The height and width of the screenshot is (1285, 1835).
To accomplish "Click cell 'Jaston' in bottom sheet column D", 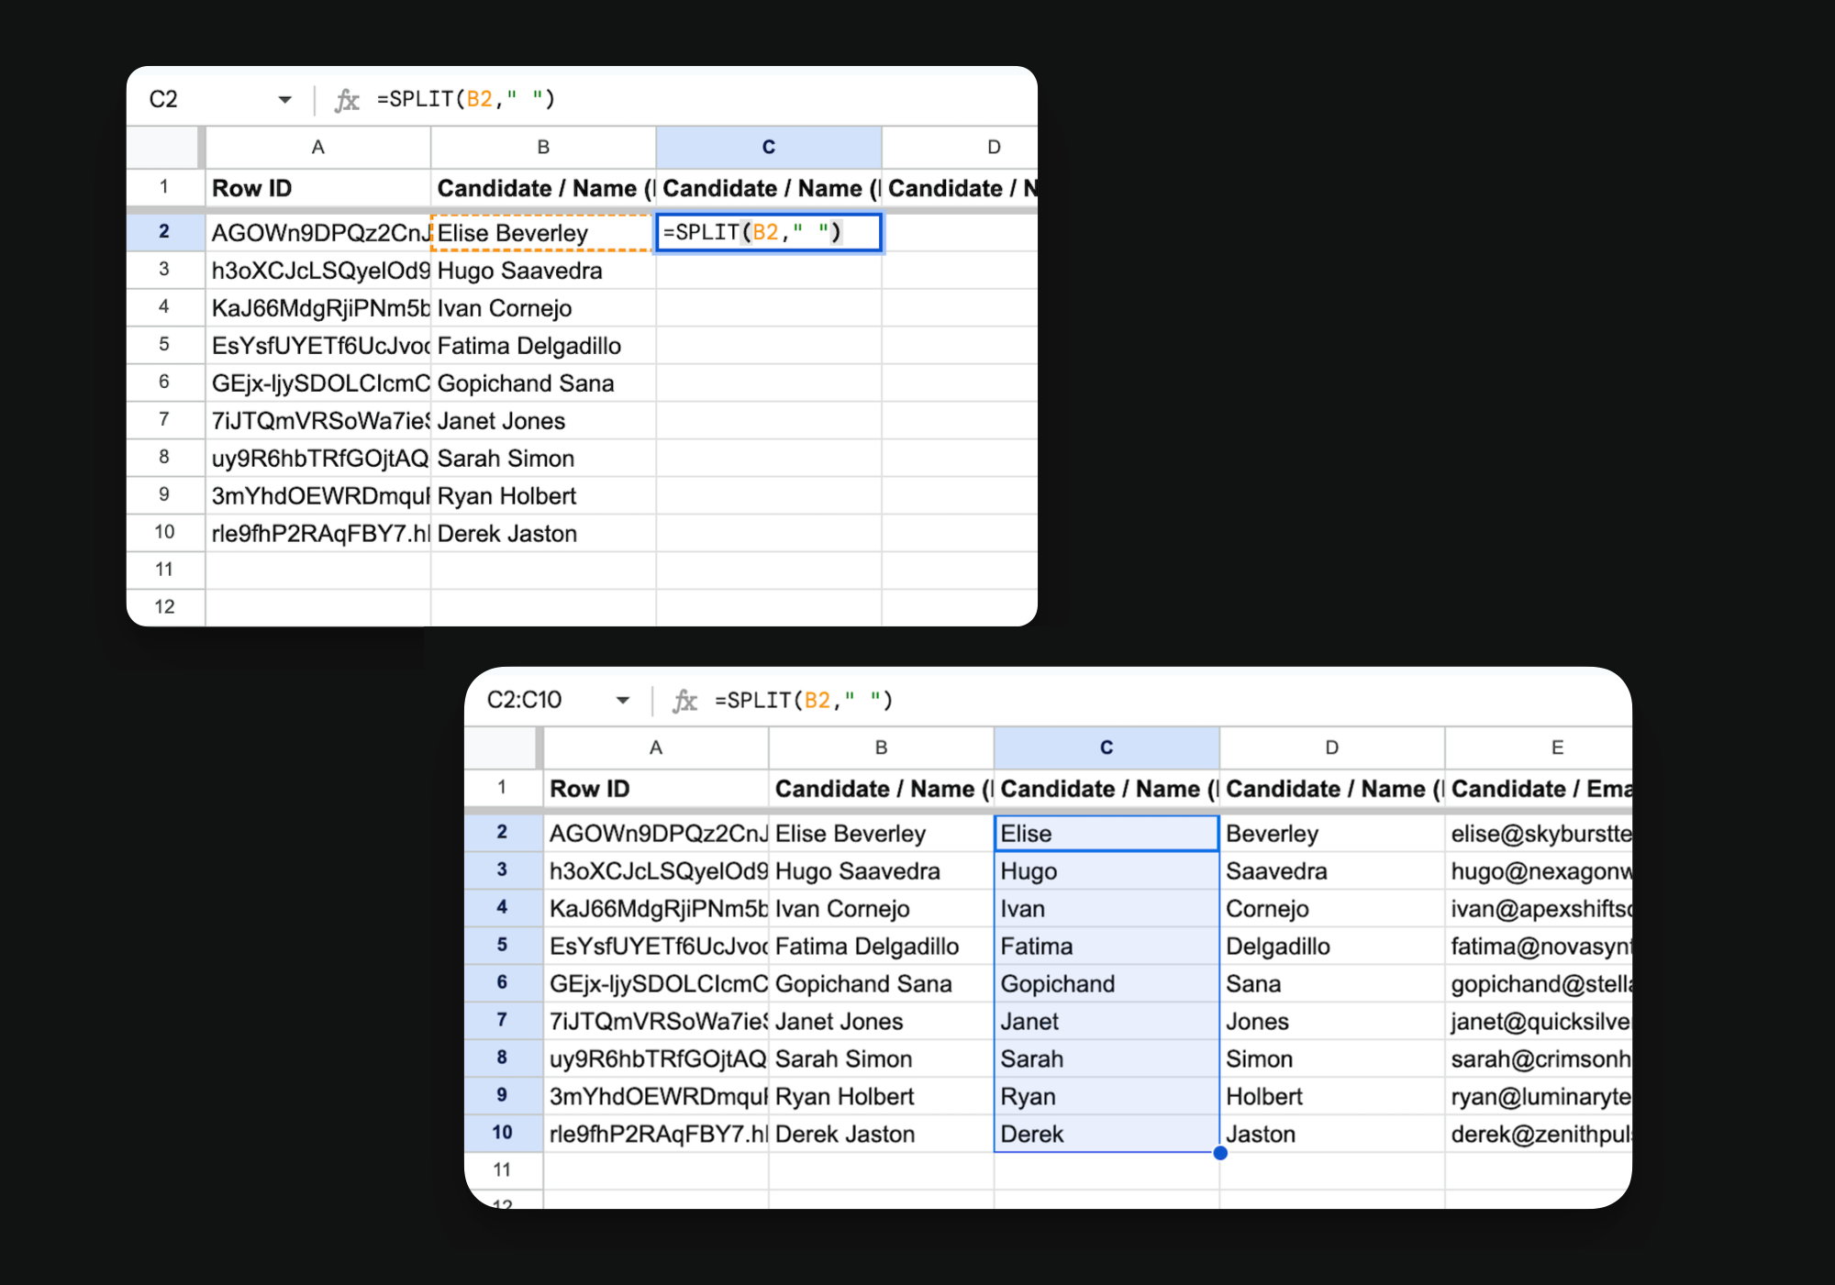I will pos(1332,1135).
